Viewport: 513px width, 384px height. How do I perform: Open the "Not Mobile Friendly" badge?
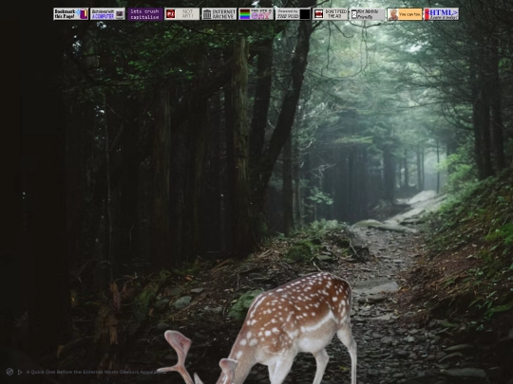(368, 14)
